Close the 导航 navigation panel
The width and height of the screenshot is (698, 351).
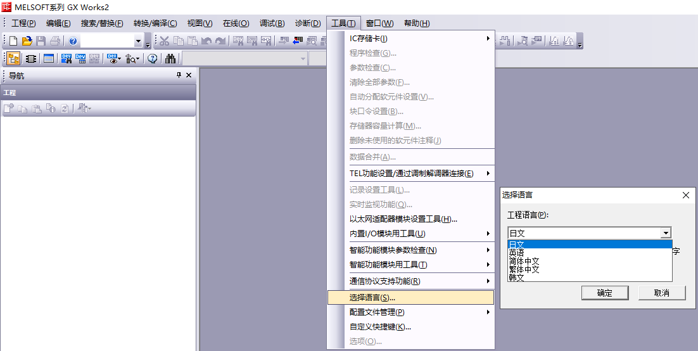coord(189,75)
